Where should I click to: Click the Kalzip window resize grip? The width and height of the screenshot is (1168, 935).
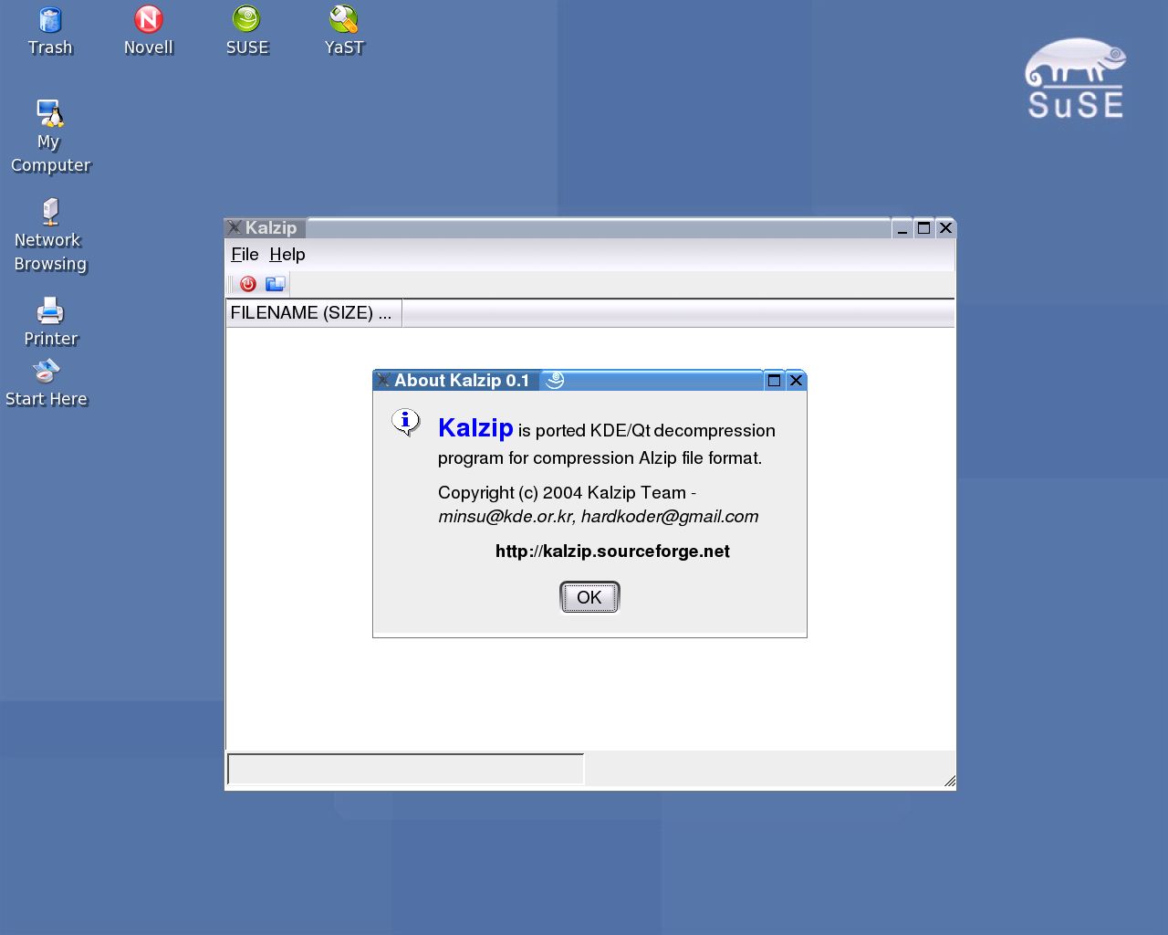click(949, 781)
